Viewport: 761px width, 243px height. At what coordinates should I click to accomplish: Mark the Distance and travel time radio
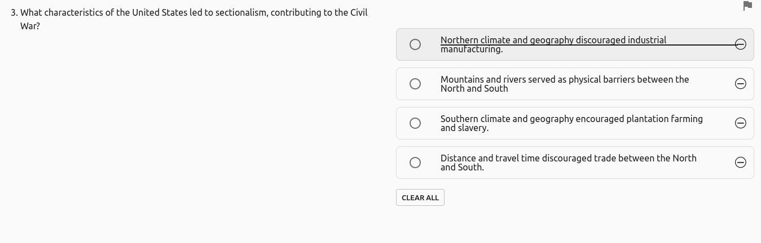(x=415, y=163)
